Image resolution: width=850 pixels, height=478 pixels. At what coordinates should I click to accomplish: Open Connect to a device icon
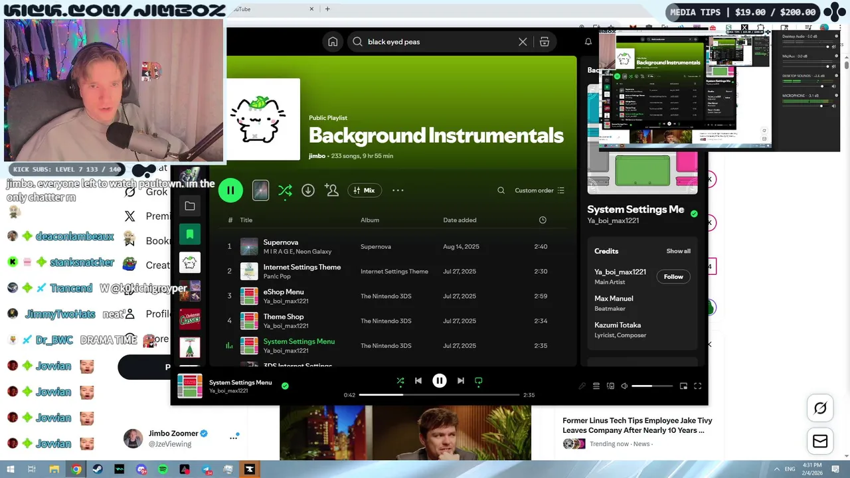[610, 386]
